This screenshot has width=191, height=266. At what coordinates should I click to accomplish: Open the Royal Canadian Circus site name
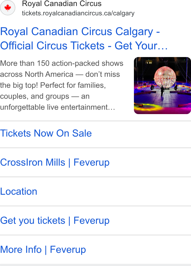[x=62, y=4]
